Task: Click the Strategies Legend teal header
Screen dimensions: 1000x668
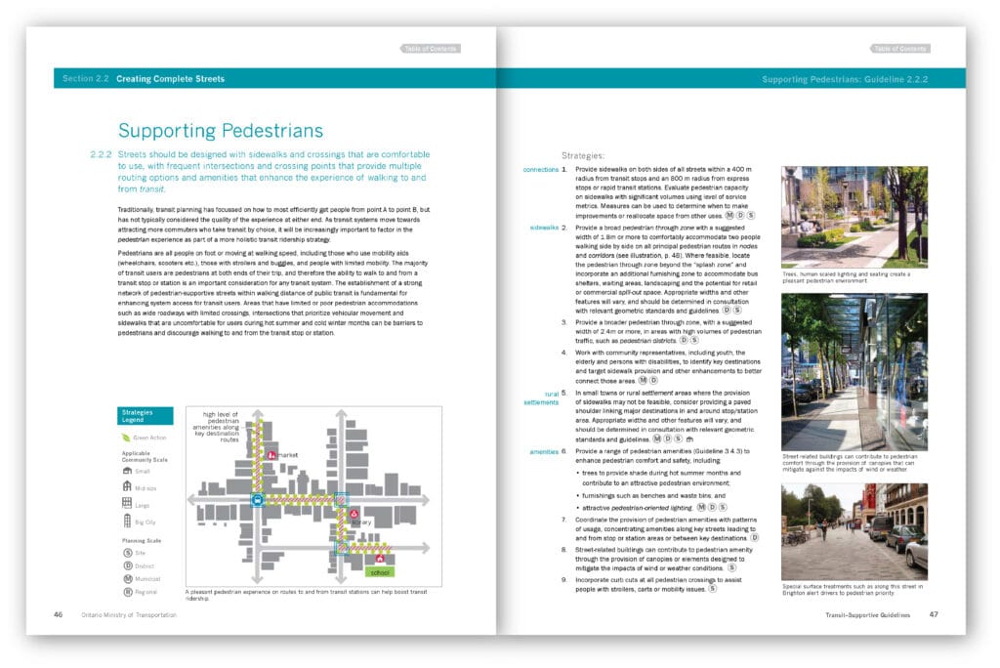Action: [x=145, y=416]
